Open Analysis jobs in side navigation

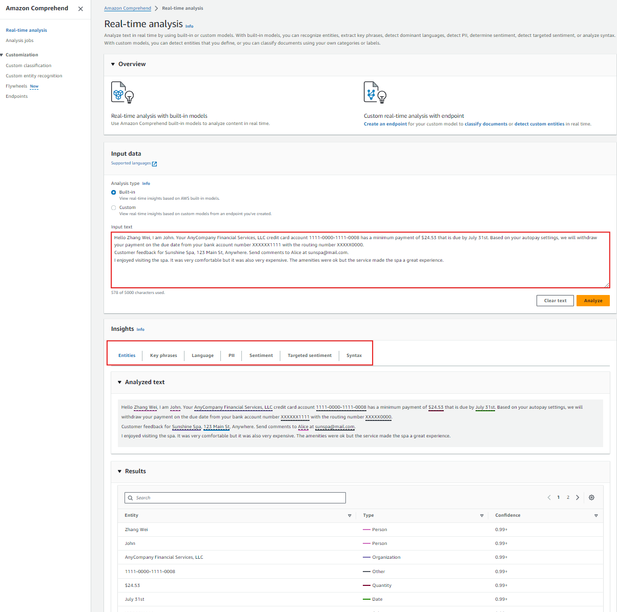point(19,40)
